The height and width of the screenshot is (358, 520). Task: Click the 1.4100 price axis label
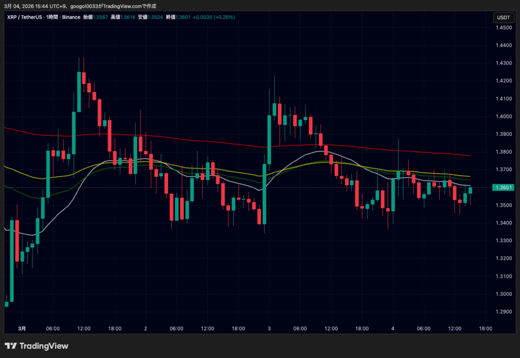point(503,99)
